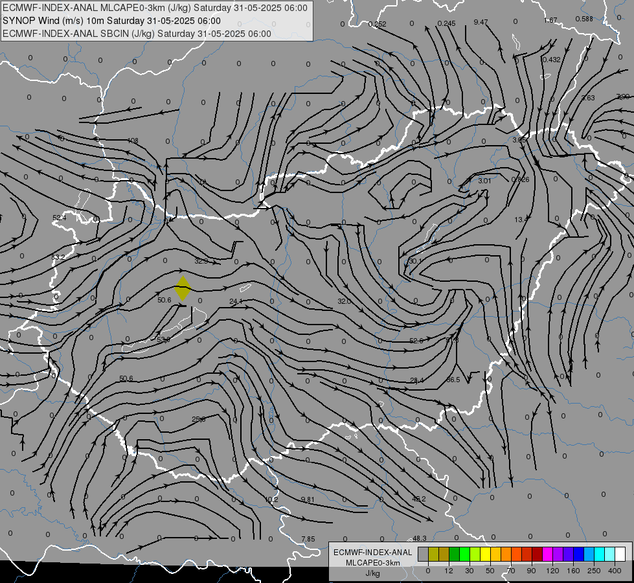This screenshot has height=583, width=634.
Task: Click the legend tick label 120
Action: [x=552, y=571]
